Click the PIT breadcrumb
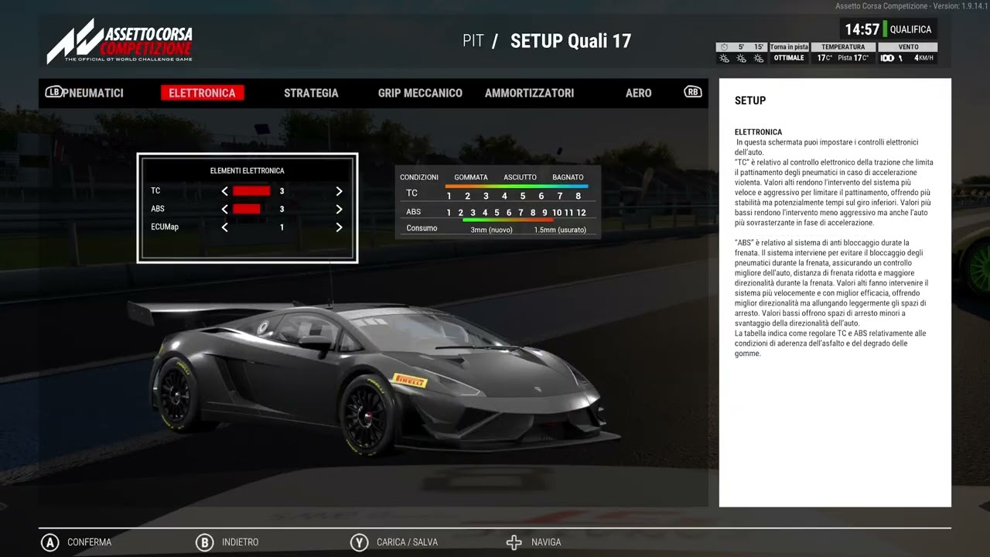Viewport: 990px width, 557px height. pyautogui.click(x=473, y=41)
